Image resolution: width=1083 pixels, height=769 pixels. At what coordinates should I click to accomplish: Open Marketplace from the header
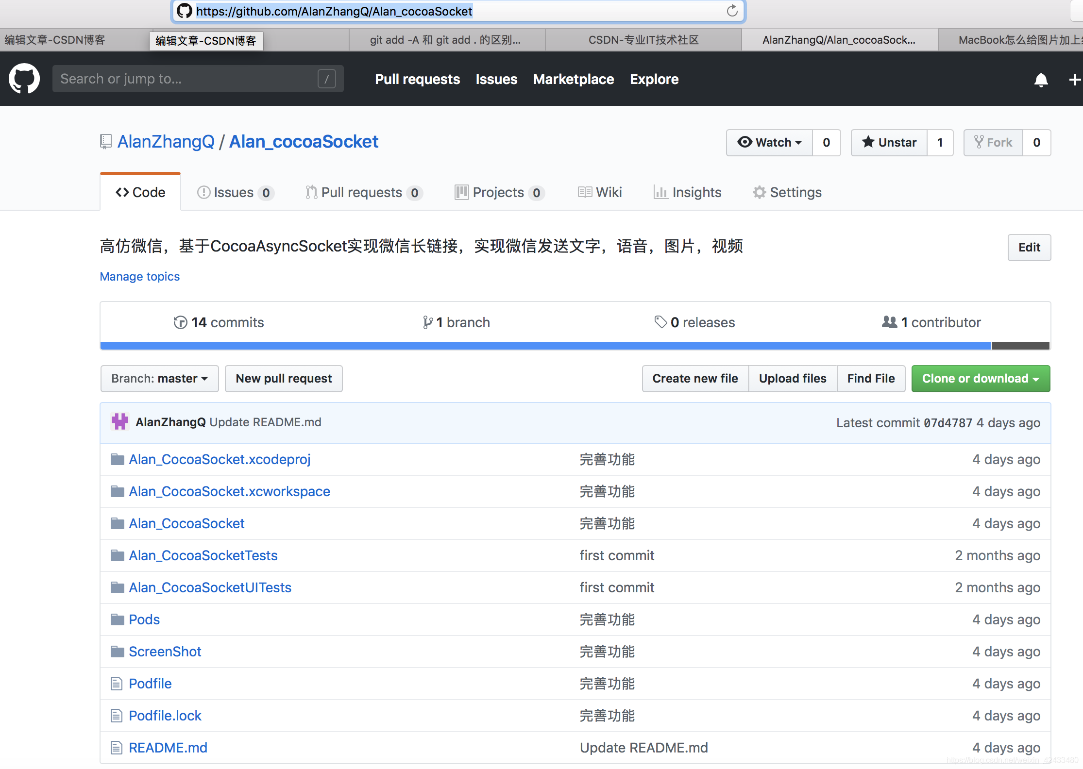point(574,79)
